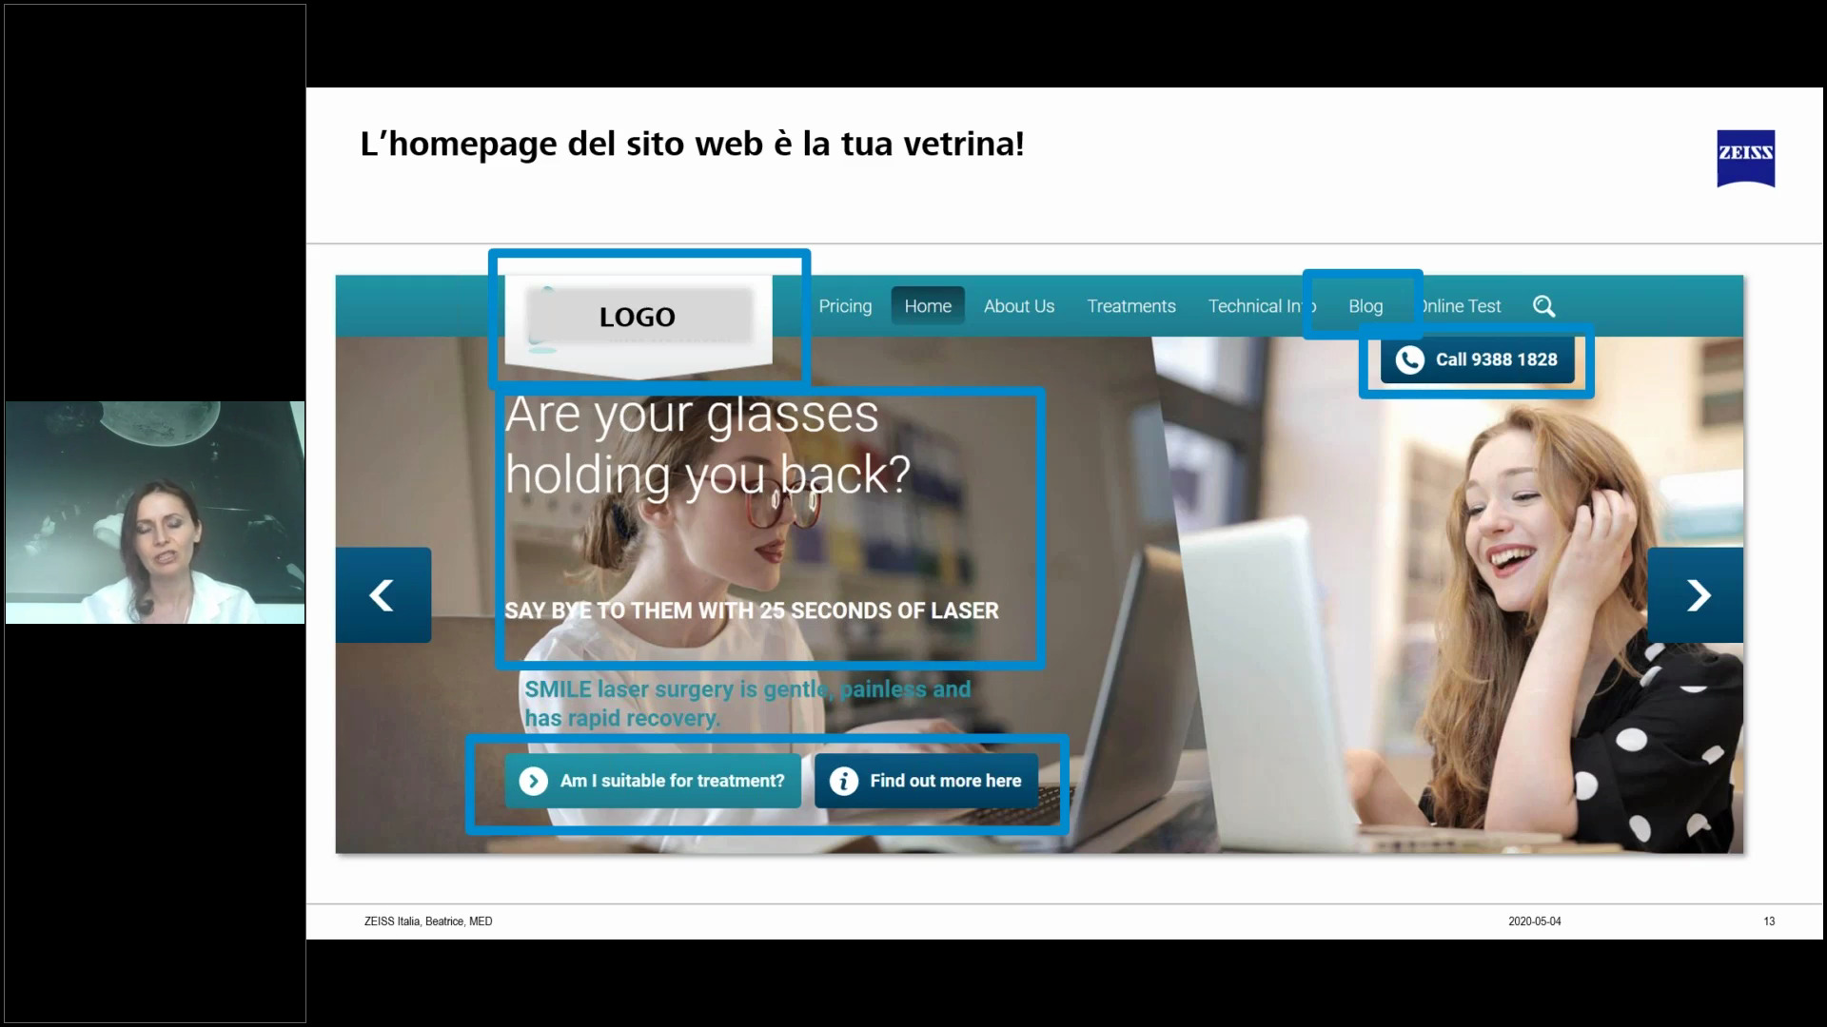This screenshot has width=1827, height=1027.
Task: Click the left arrow navigation icon
Action: point(383,594)
